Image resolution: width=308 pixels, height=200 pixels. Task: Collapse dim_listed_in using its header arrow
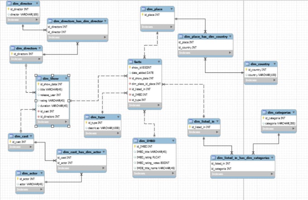(x=217, y=121)
